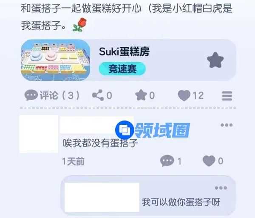Open the reply author's name

[x=102, y=197]
